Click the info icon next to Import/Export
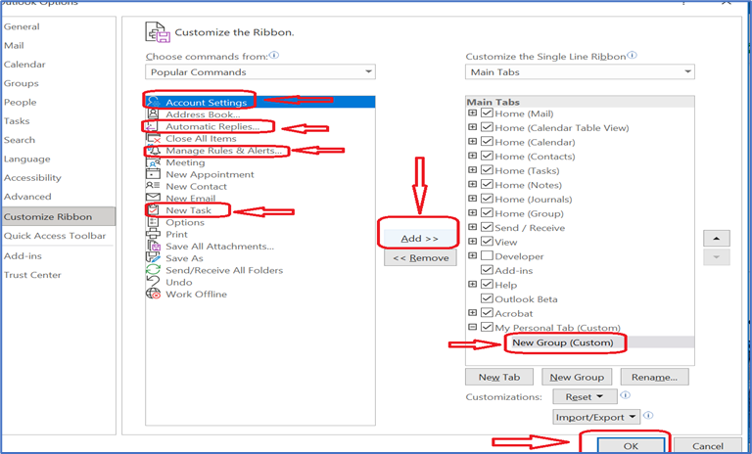The image size is (752, 454). click(x=648, y=415)
